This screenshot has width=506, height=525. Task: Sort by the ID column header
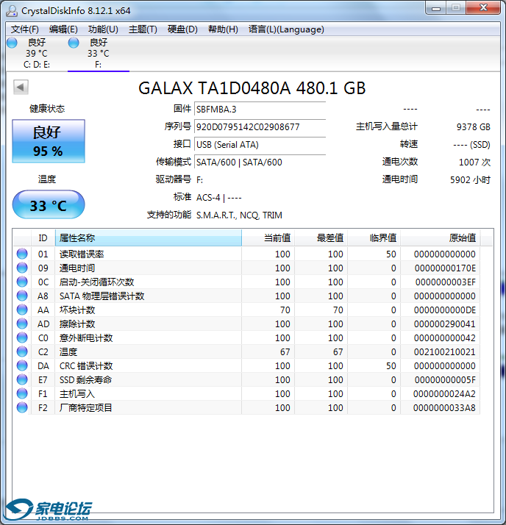tap(43, 238)
